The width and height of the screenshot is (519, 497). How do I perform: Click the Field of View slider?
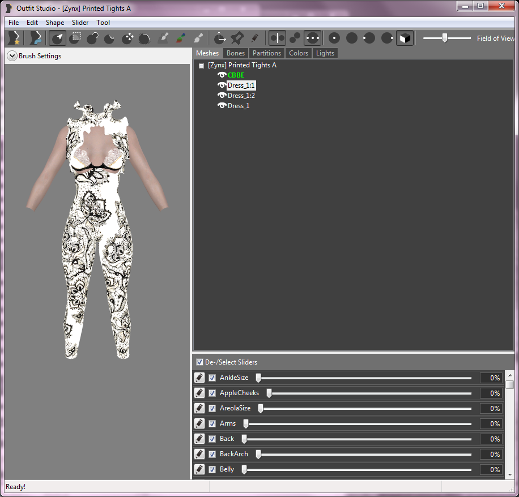(447, 38)
